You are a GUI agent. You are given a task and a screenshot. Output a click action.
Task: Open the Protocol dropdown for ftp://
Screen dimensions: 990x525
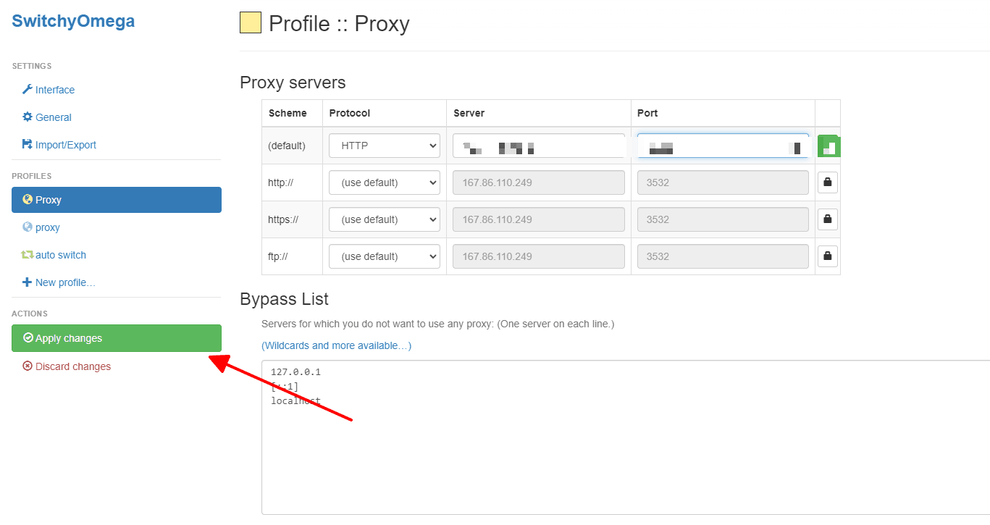click(x=385, y=256)
